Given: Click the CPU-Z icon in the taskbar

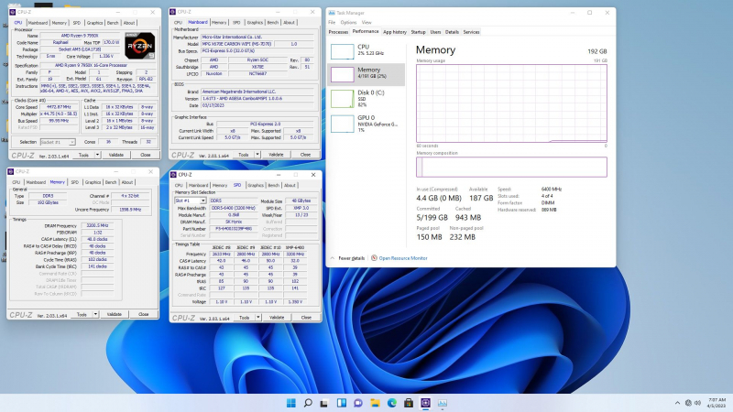Looking at the screenshot, I should (424, 403).
